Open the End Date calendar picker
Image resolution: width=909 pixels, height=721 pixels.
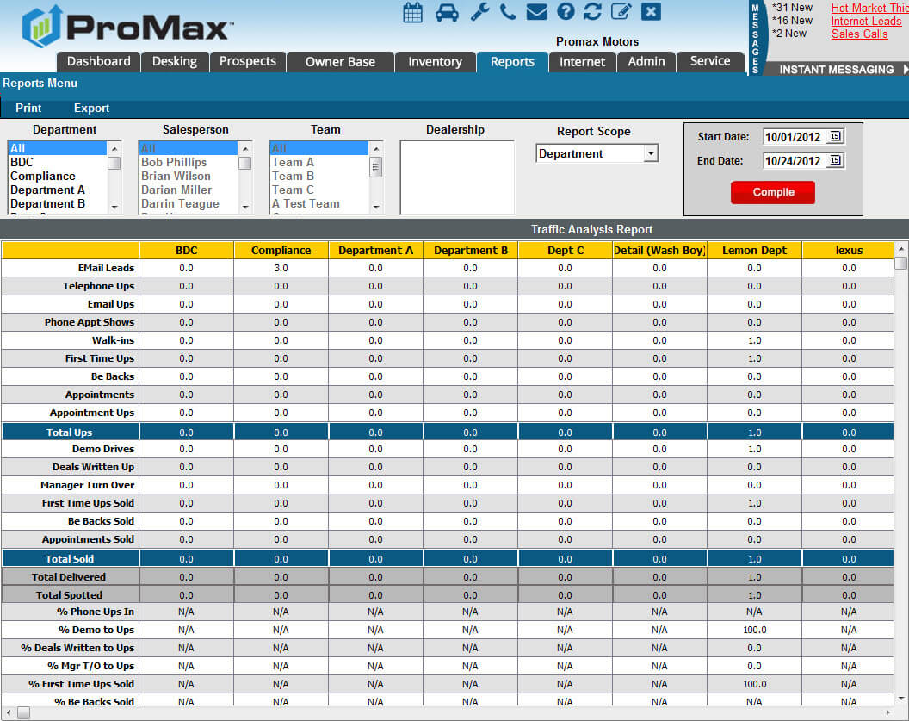point(836,160)
